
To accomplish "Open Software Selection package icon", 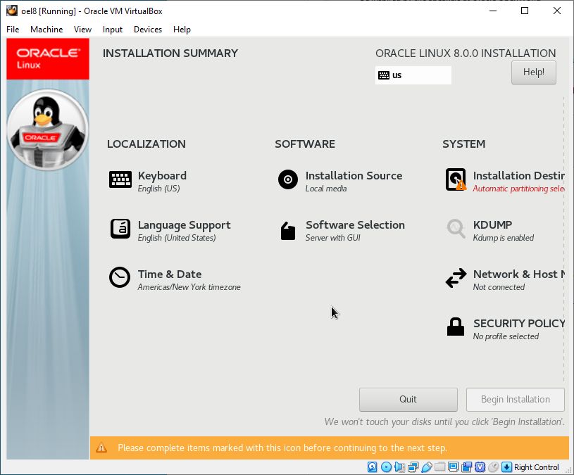I will click(x=288, y=231).
